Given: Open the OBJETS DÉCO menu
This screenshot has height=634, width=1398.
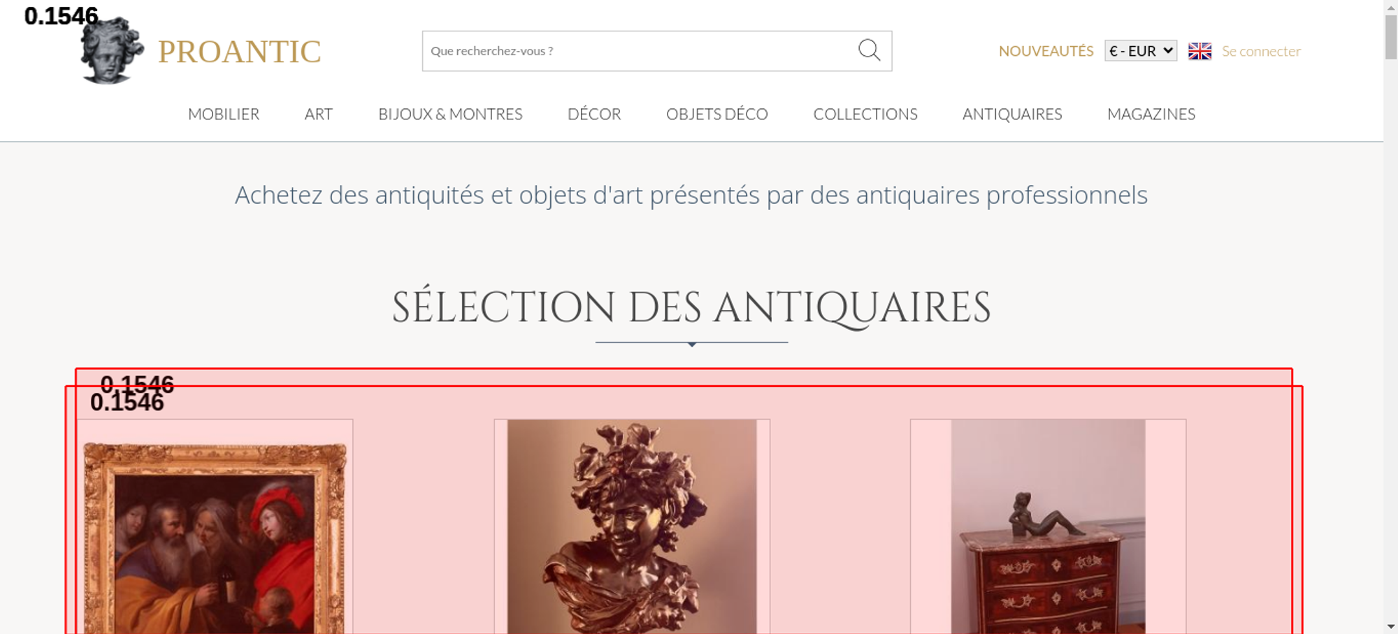Looking at the screenshot, I should [717, 114].
